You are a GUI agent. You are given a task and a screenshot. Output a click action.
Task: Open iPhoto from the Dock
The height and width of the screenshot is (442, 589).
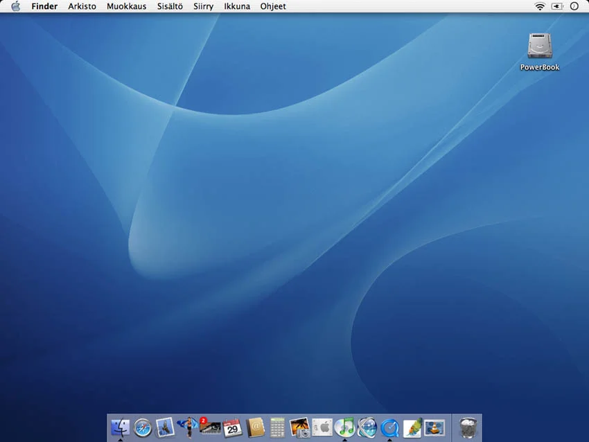click(x=299, y=427)
